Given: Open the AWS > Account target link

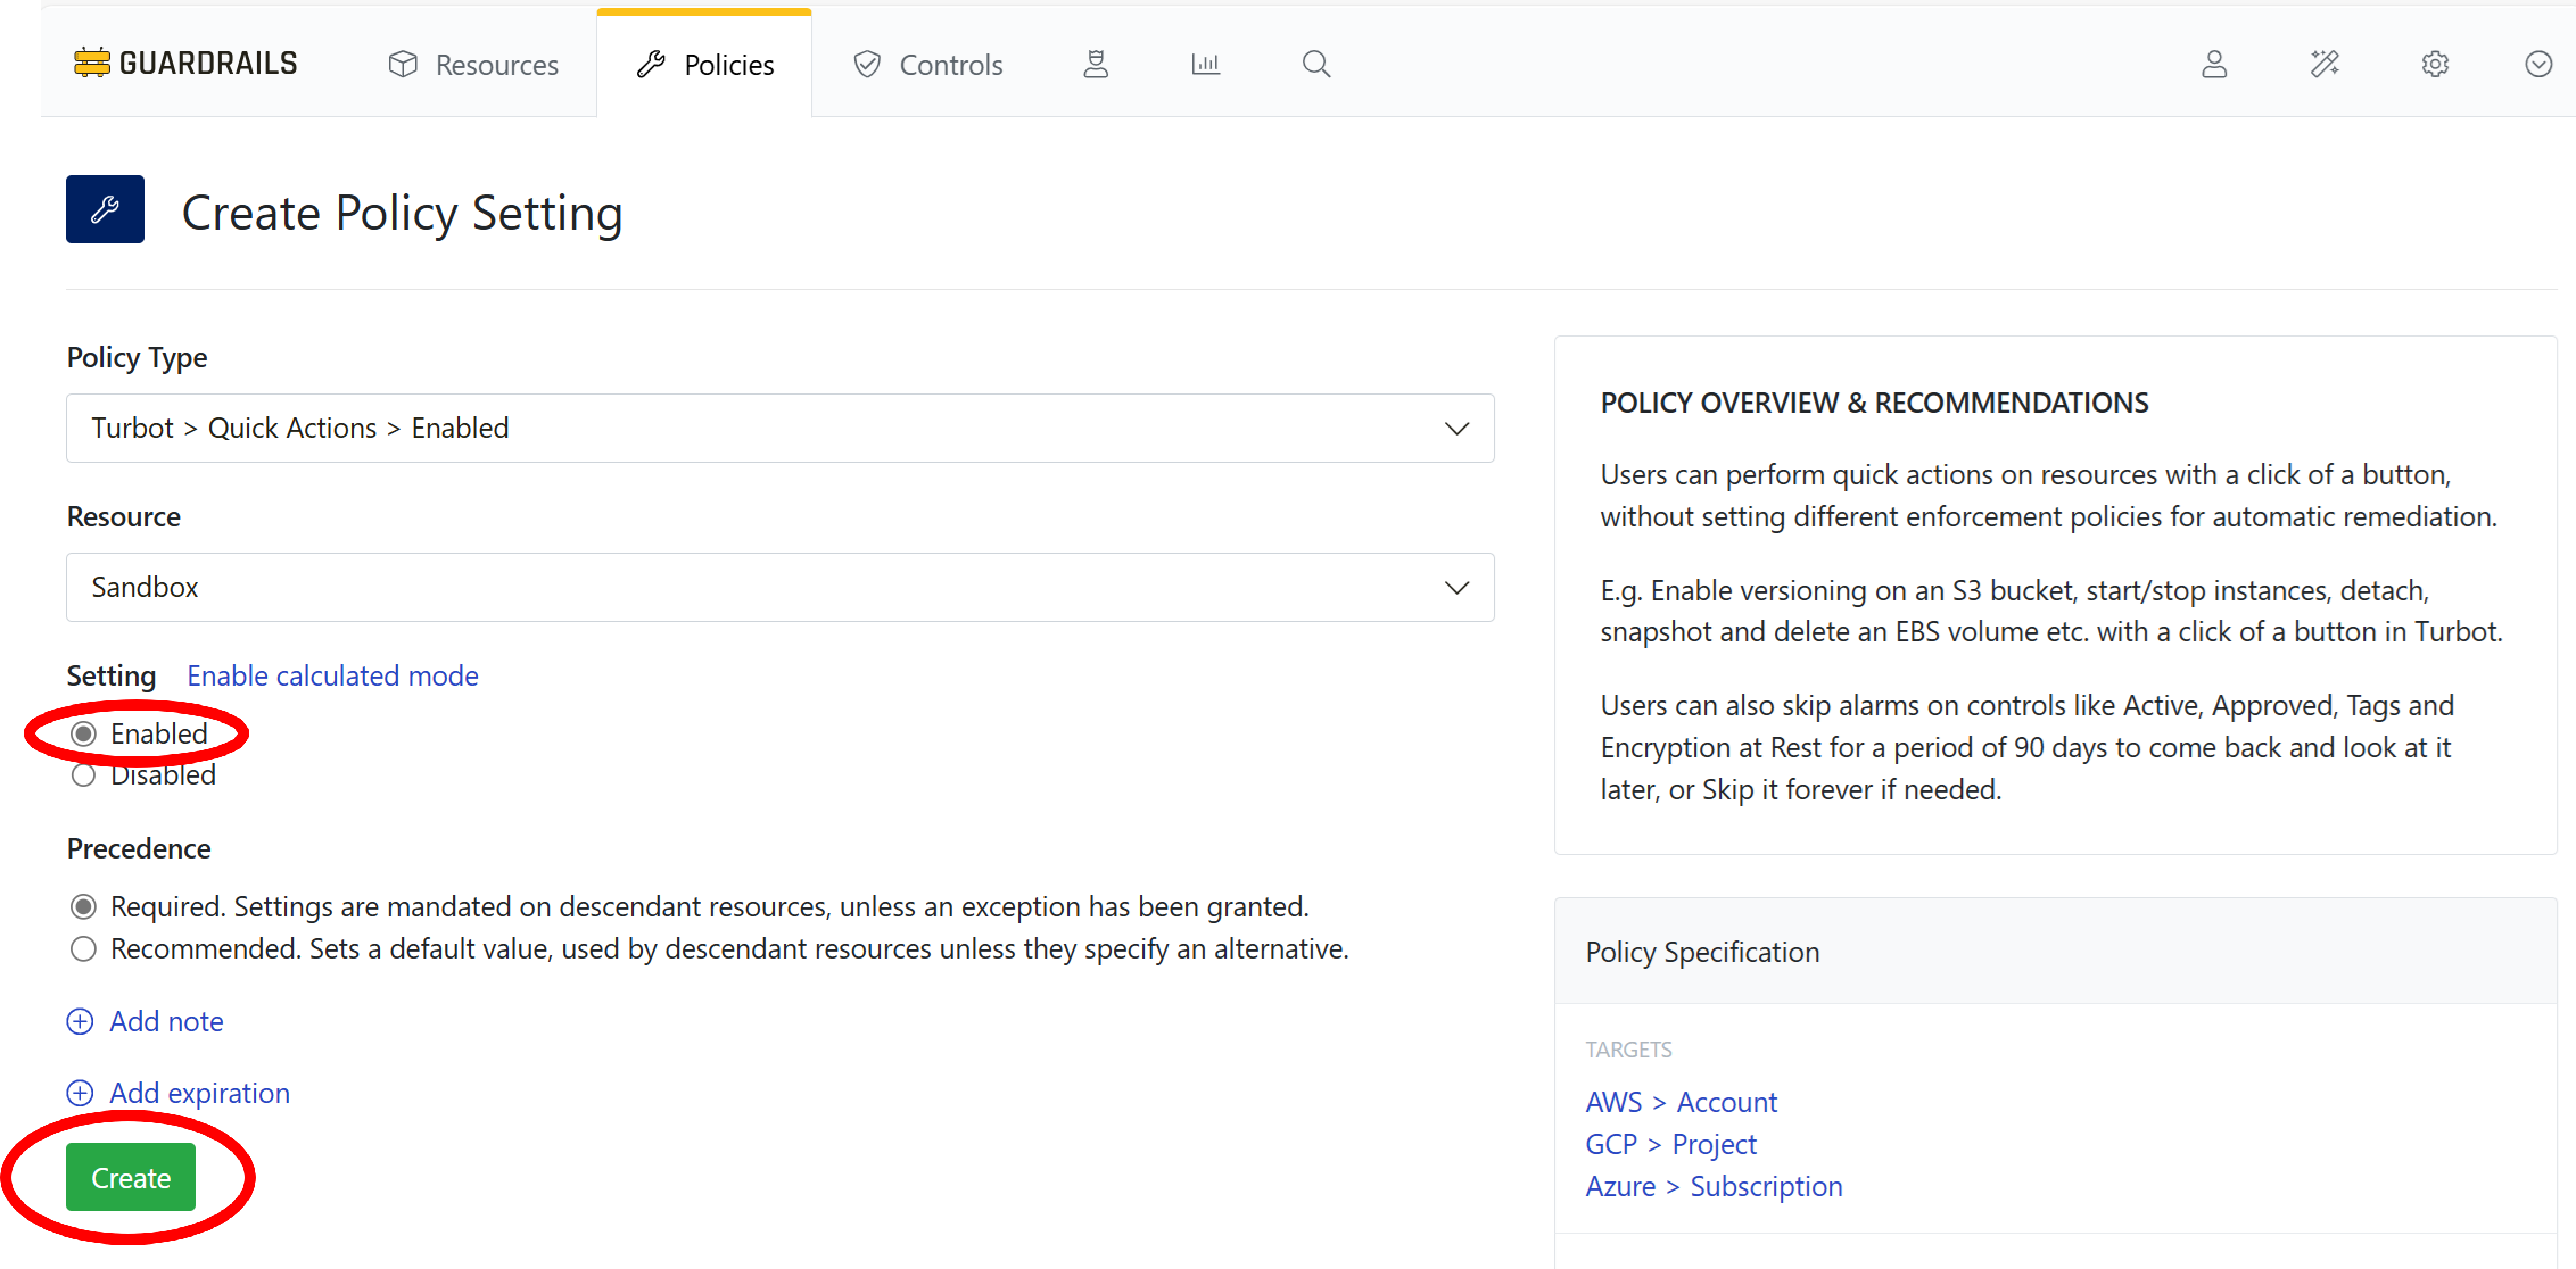Looking at the screenshot, I should pyautogui.click(x=1681, y=1101).
